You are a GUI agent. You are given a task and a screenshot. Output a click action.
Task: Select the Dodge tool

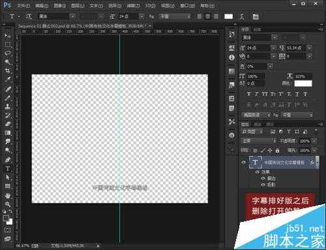(8, 150)
